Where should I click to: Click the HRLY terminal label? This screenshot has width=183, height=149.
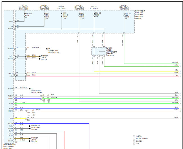pyautogui.click(x=11, y=74)
